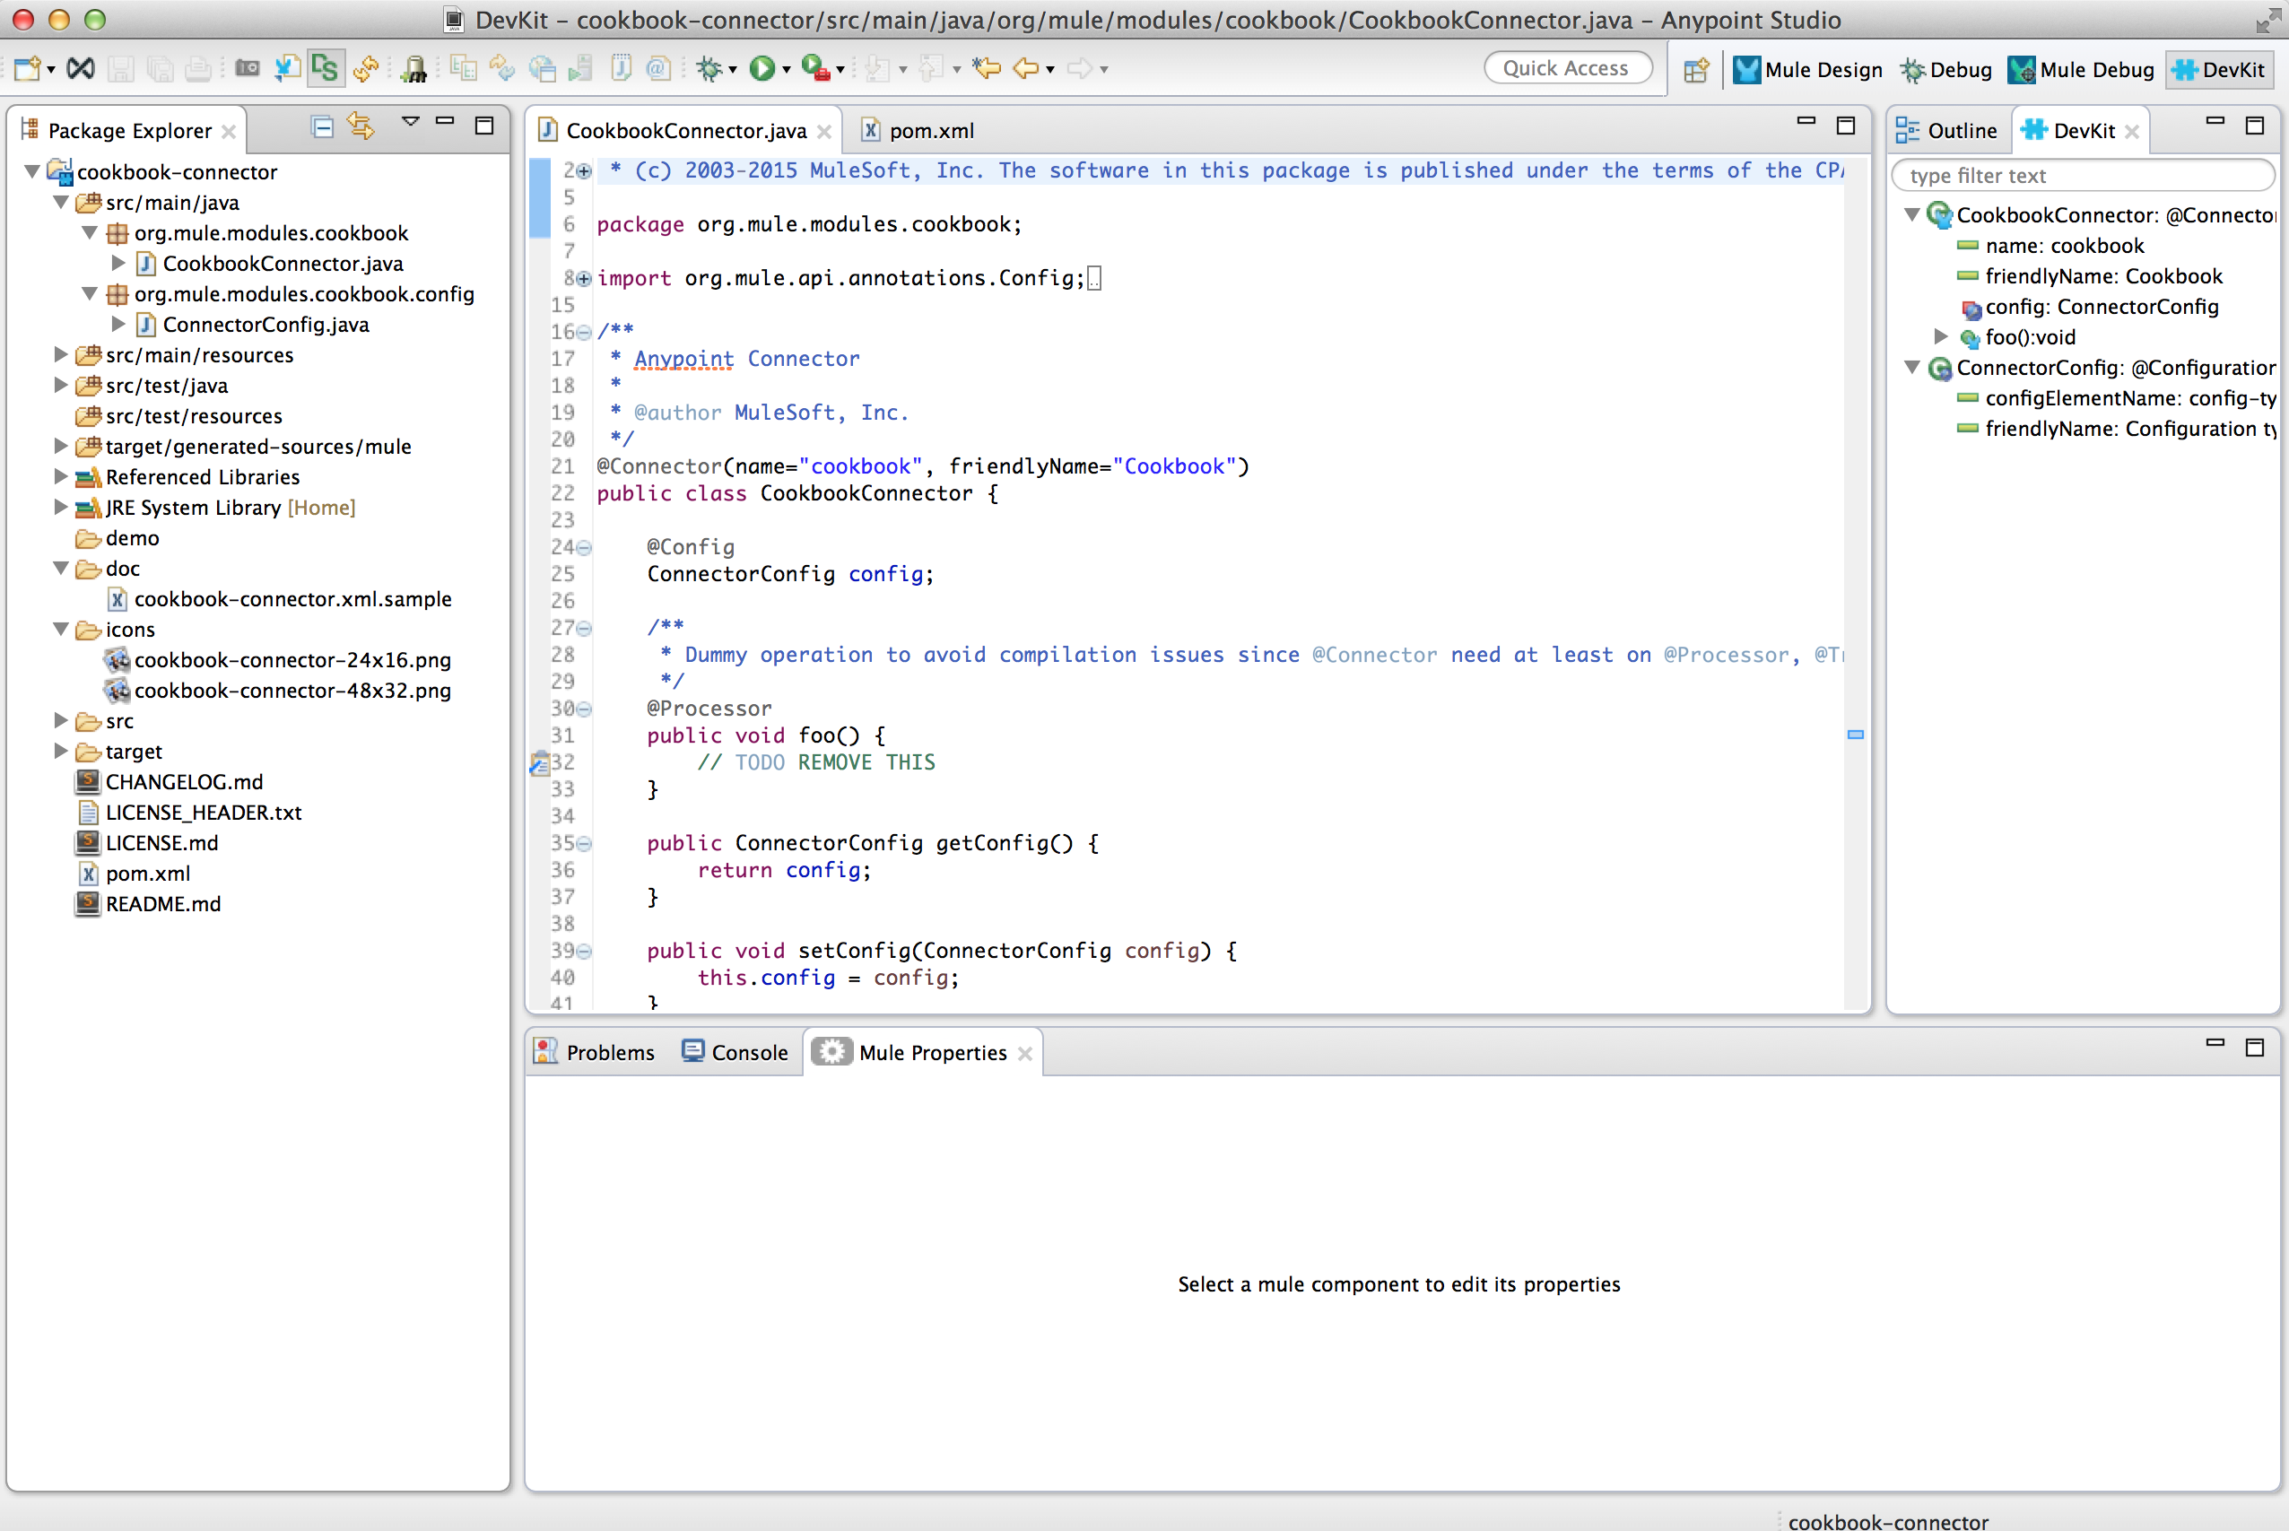This screenshot has width=2289, height=1531.
Task: Open the Package Explorer view menu
Action: click(x=410, y=121)
